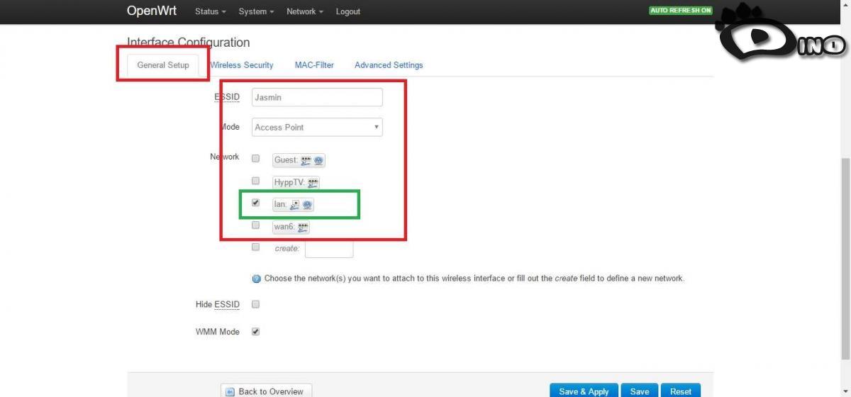Open the Status menu
Screen dimensions: 851x397
click(211, 11)
